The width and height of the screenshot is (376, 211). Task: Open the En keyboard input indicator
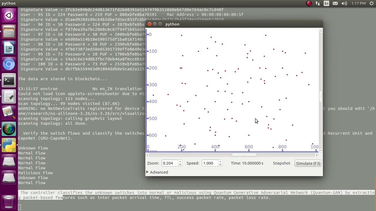click(x=326, y=3)
